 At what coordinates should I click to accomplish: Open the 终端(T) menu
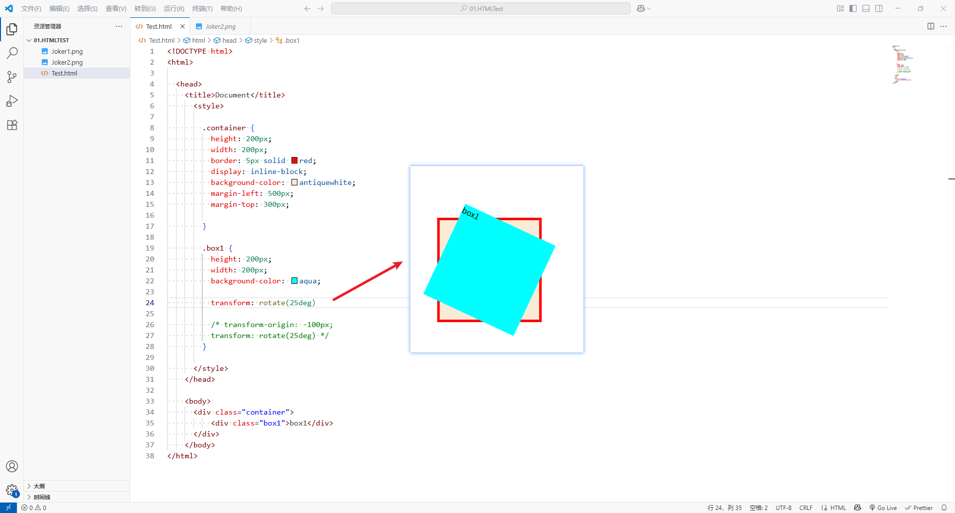click(202, 8)
